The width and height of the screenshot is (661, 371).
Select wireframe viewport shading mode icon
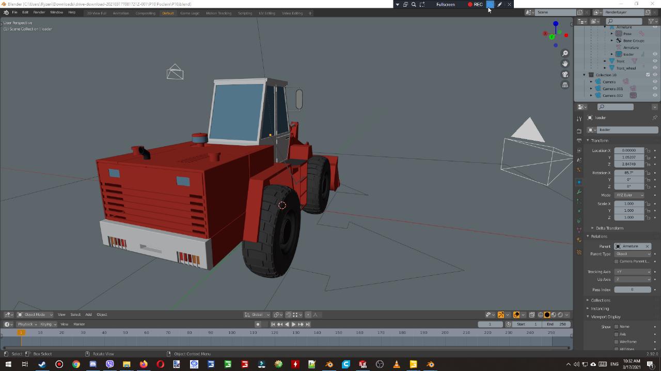[x=541, y=315]
